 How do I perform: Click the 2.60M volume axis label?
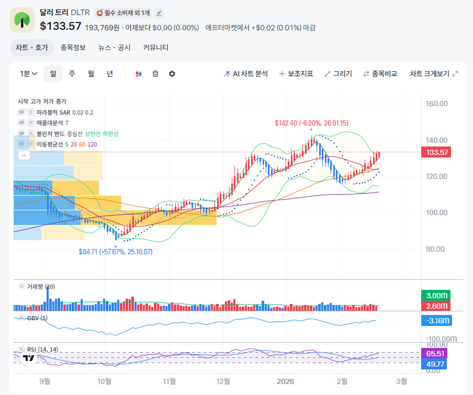point(436,306)
